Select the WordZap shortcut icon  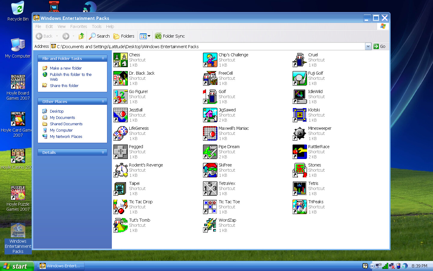pos(210,225)
